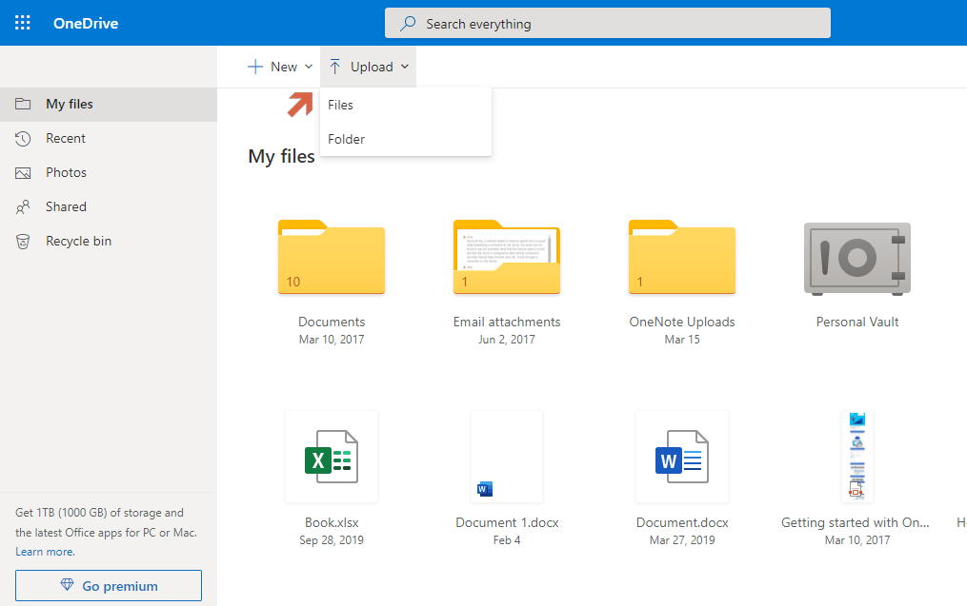Click the Documents folder name

(x=332, y=322)
